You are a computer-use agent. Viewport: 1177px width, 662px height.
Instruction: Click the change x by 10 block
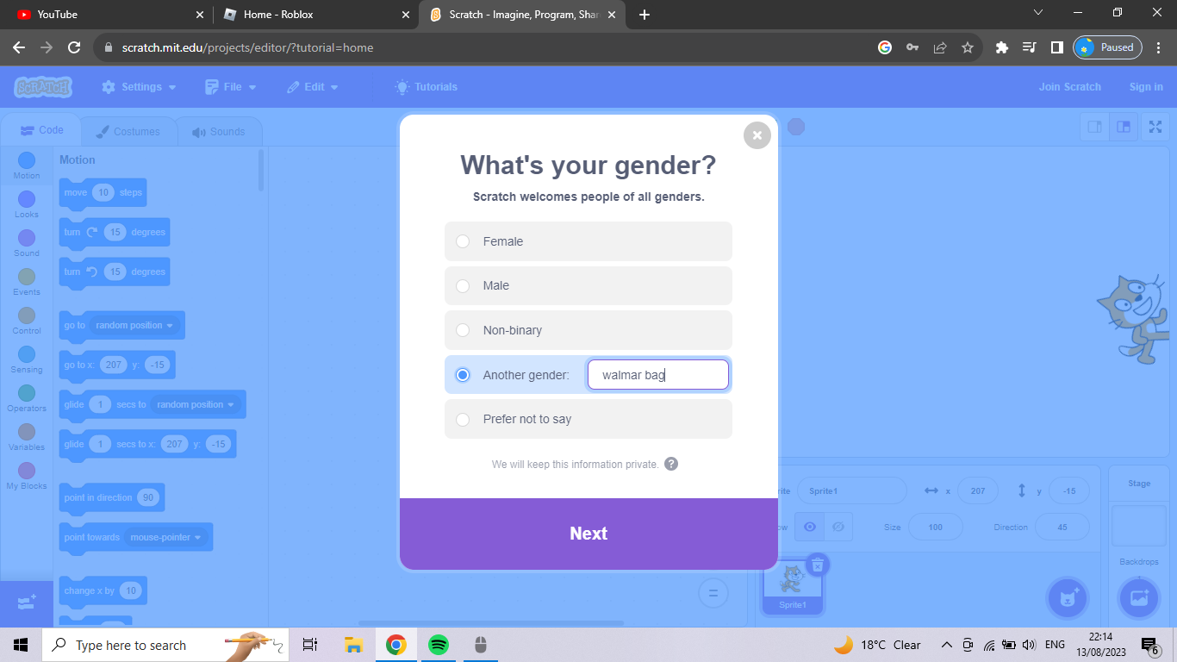click(x=103, y=591)
